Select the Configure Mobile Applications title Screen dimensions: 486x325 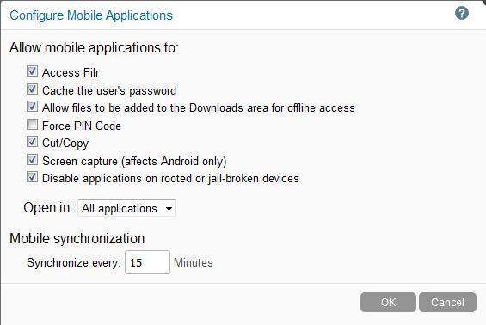[91, 15]
